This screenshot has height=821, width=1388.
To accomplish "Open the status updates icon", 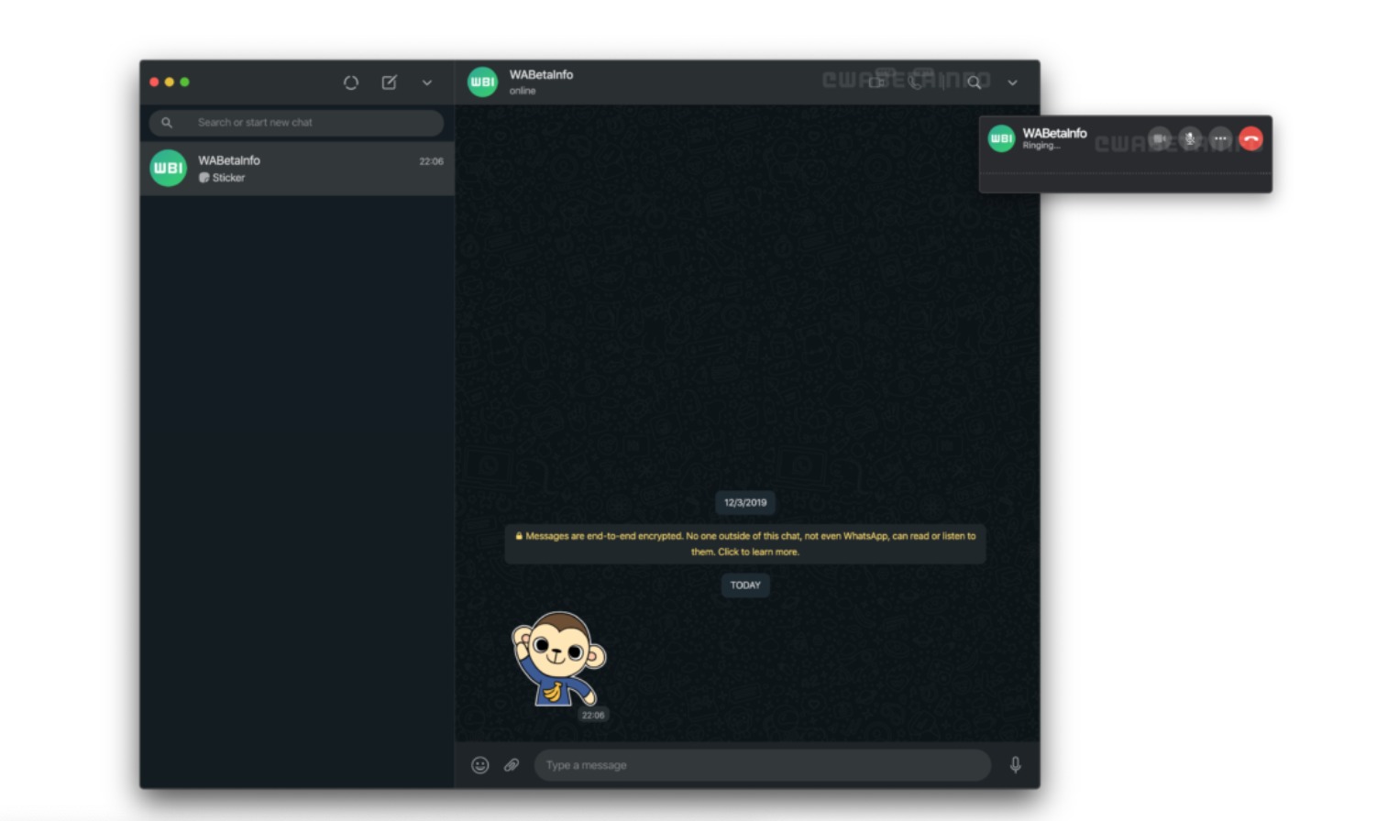I will coord(350,82).
